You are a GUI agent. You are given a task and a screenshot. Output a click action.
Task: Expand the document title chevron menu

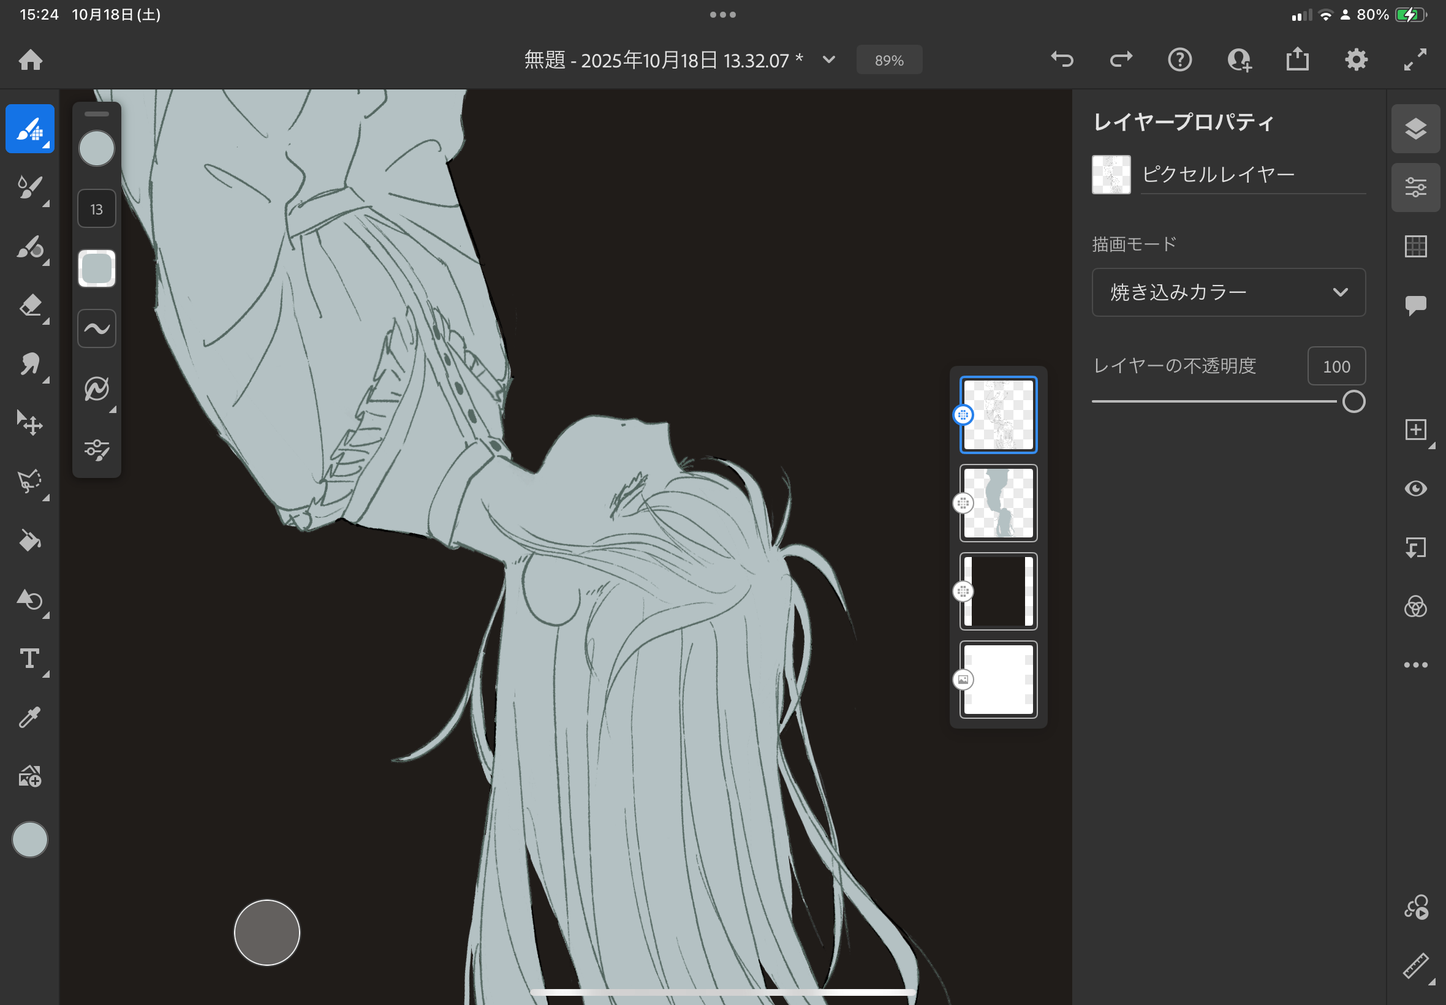point(829,60)
